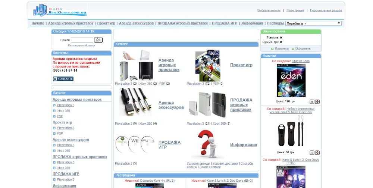Open Playstation 3 (21) under console sales
Screen dimensions: 373x188
(195, 123)
